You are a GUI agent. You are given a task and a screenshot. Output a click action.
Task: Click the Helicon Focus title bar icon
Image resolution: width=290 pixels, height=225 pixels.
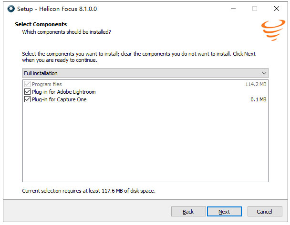click(11, 9)
